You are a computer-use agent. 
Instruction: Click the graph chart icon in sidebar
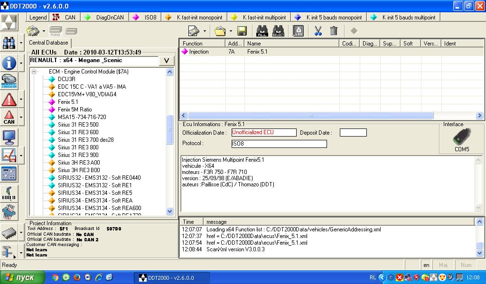(x=9, y=156)
